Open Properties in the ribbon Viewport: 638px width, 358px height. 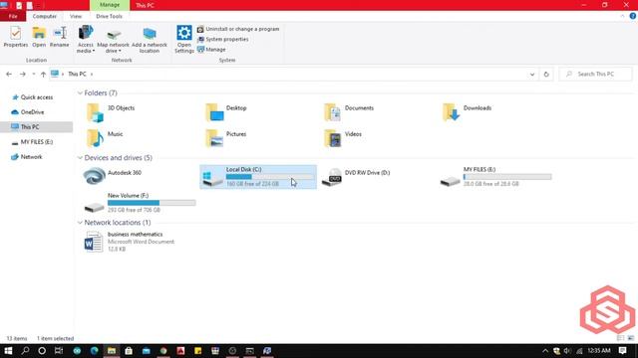[16, 37]
